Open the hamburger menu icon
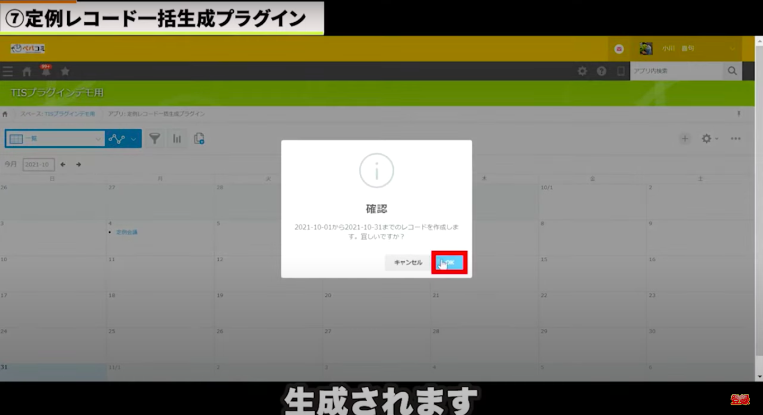Viewport: 763px width, 415px height. coord(7,72)
